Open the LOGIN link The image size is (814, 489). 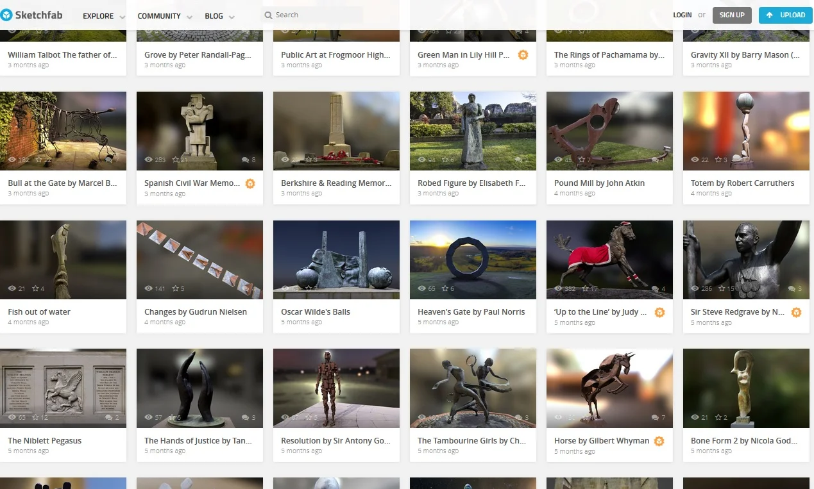[x=682, y=15]
